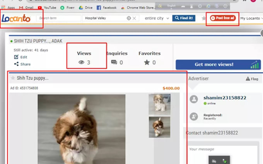Open the Gmail bookmark
Viewport: 263px width, 164px height.
26,8
